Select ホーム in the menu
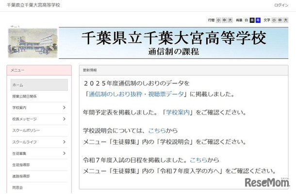The width and height of the screenshot is (296, 194). point(39,85)
